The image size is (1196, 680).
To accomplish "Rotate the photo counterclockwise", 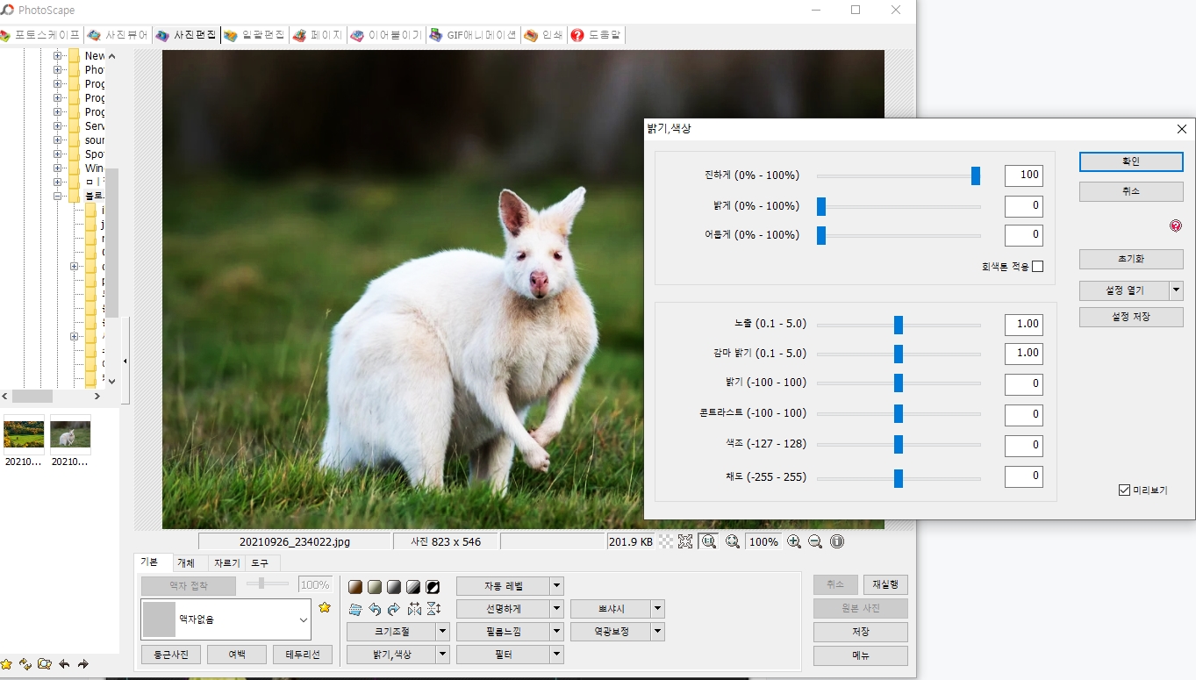I will pyautogui.click(x=375, y=609).
